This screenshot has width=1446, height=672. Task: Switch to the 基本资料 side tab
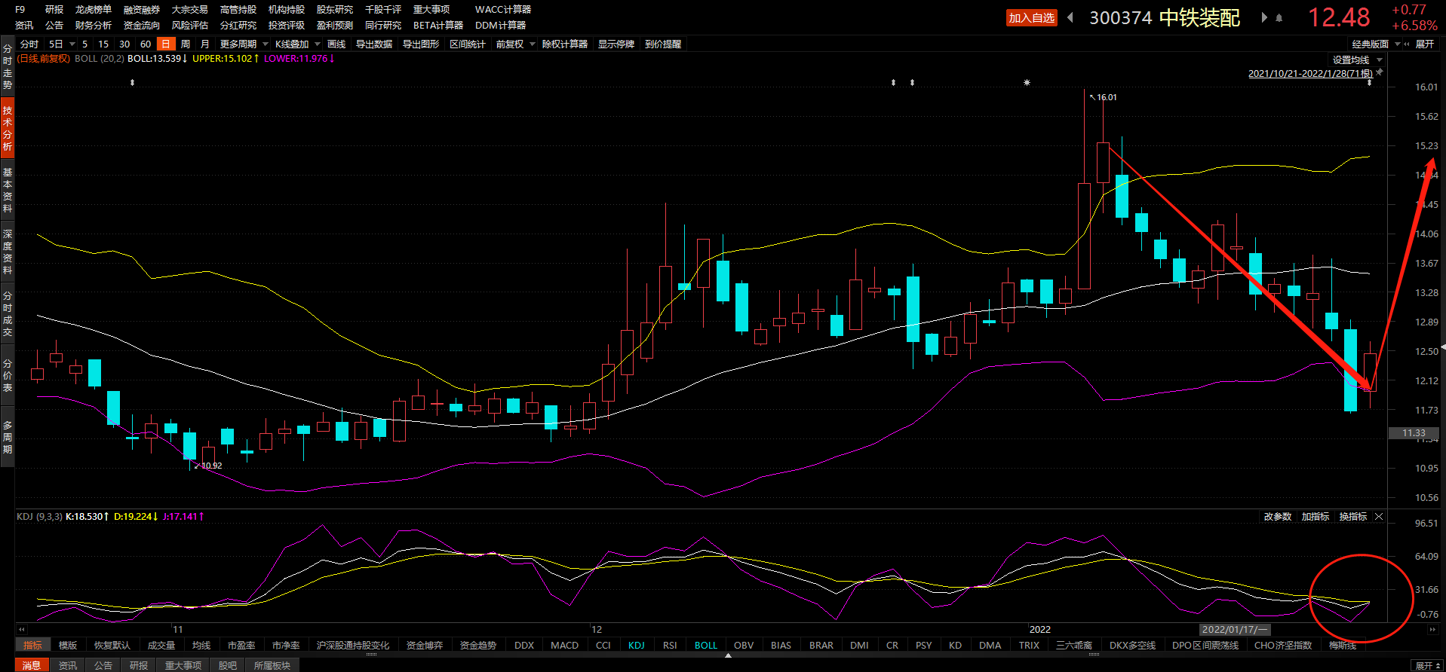(8, 190)
